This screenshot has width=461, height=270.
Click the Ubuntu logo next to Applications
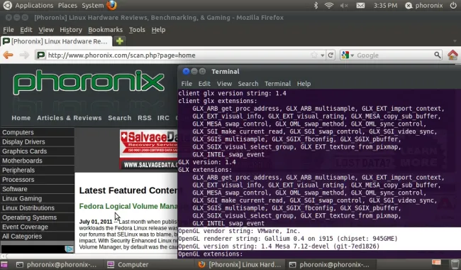pos(7,5)
